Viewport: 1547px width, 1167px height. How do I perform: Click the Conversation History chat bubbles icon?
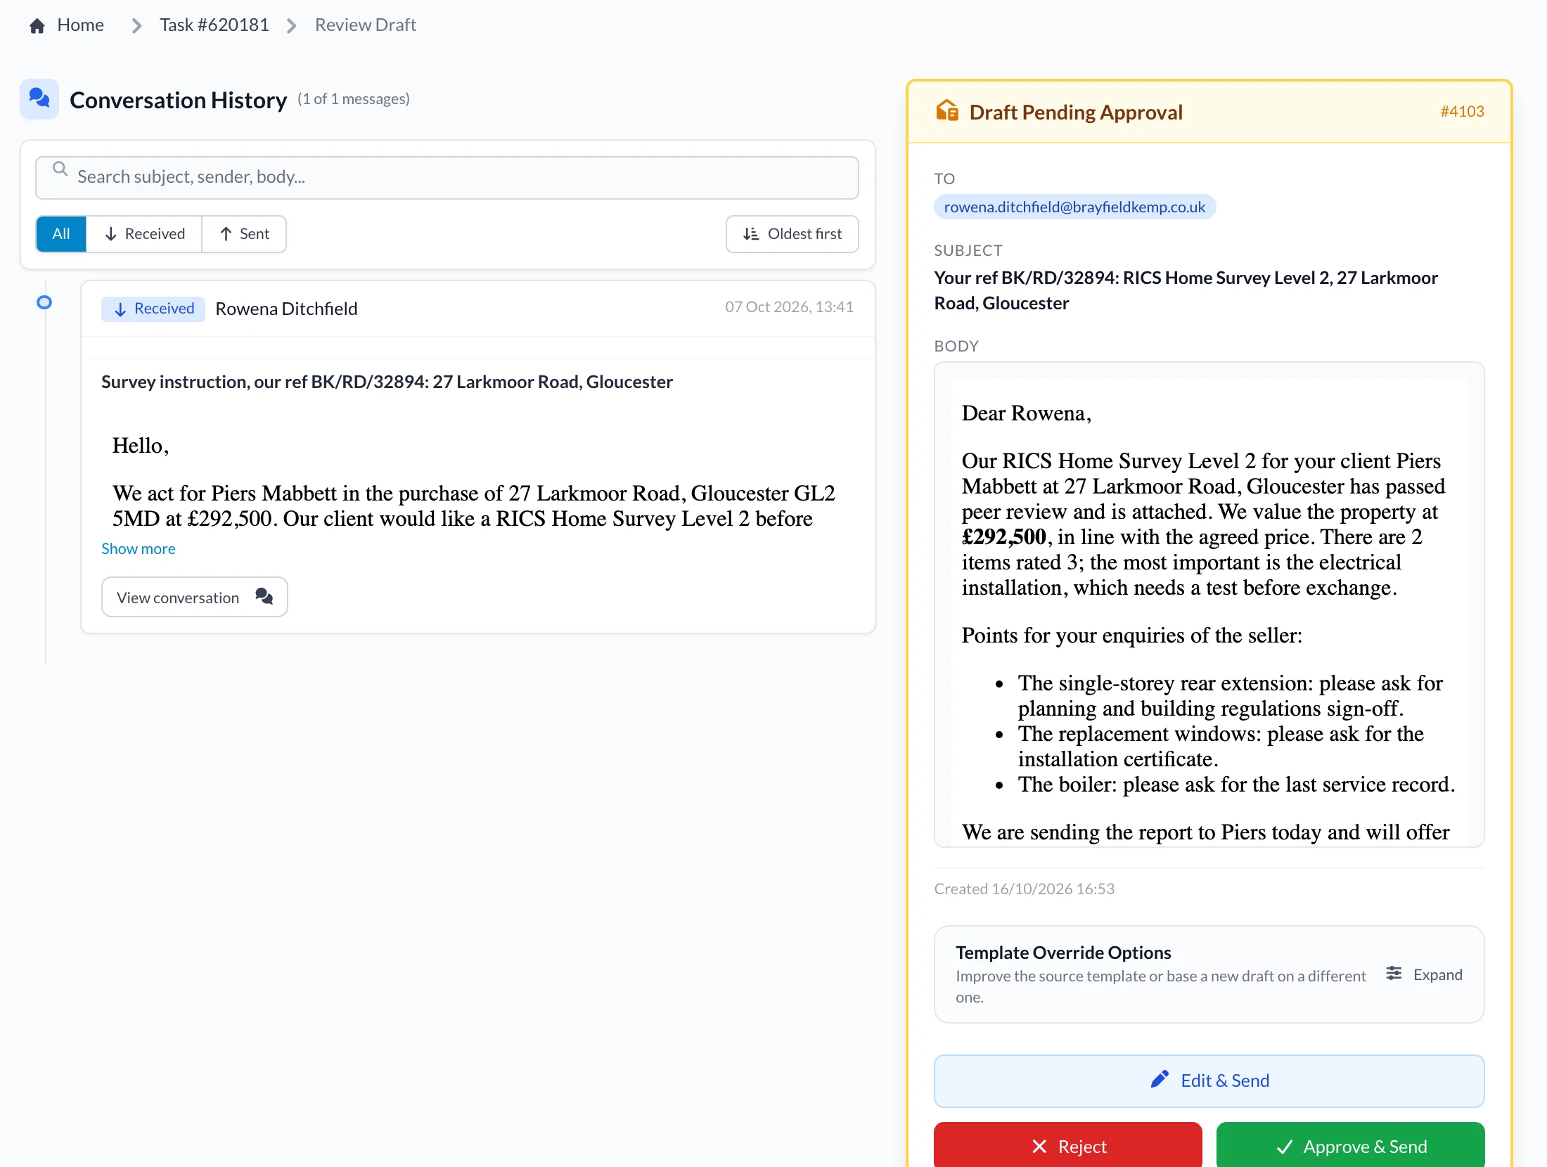pyautogui.click(x=39, y=98)
